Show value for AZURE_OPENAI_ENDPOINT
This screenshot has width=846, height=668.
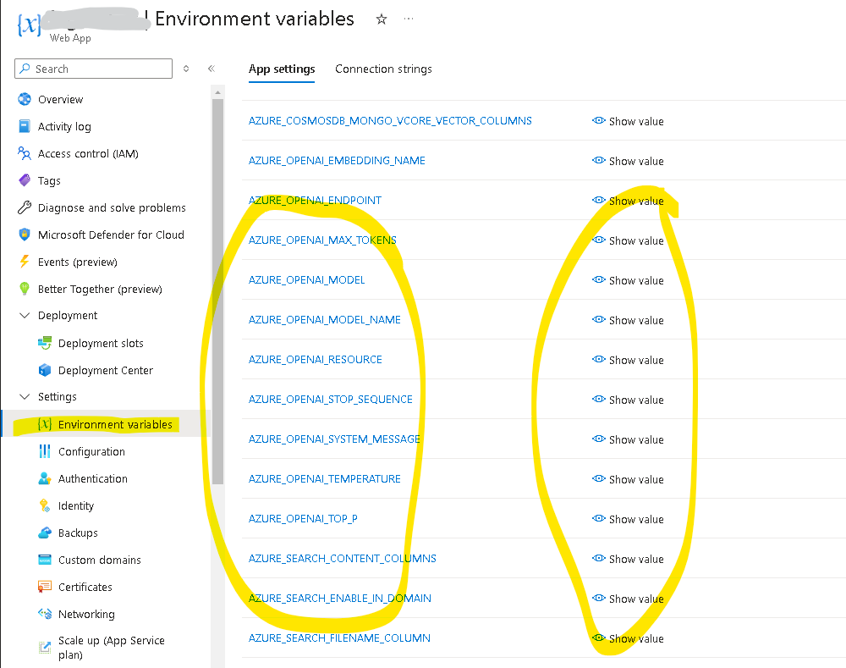coord(628,201)
